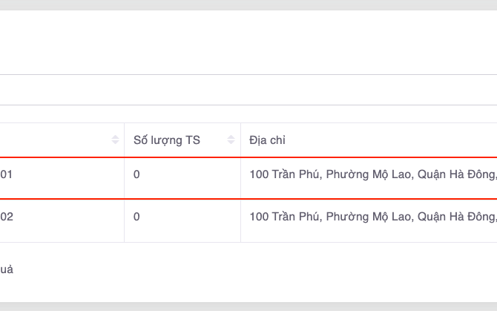Click sort arrows in the leftmost column header
This screenshot has height=311, width=497.
click(x=115, y=140)
